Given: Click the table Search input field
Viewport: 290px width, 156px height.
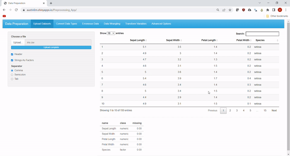Looking at the screenshot, I should 262,34.
